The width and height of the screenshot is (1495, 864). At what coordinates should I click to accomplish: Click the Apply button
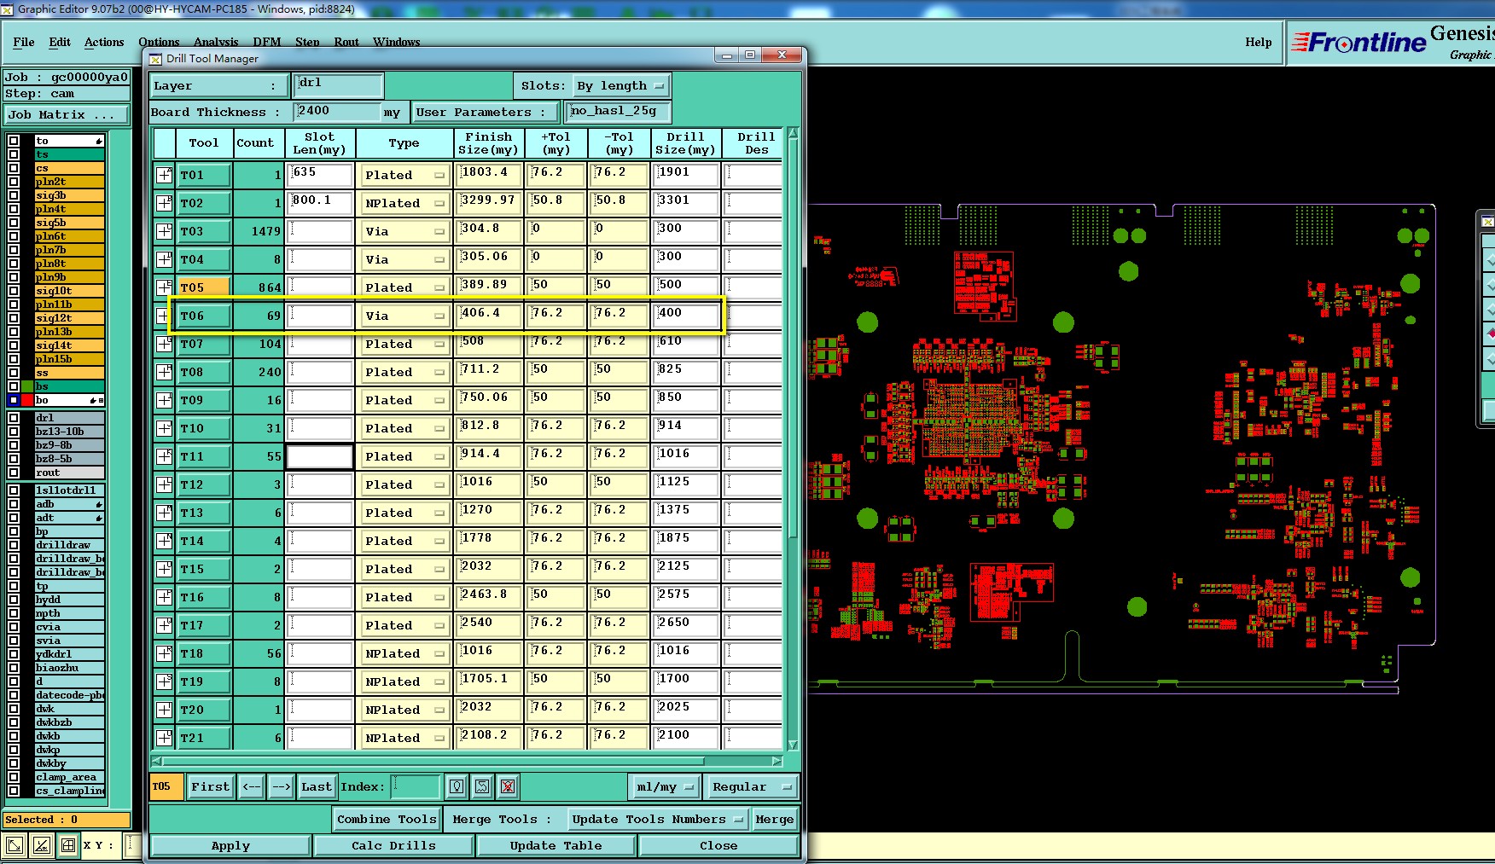[x=230, y=845]
